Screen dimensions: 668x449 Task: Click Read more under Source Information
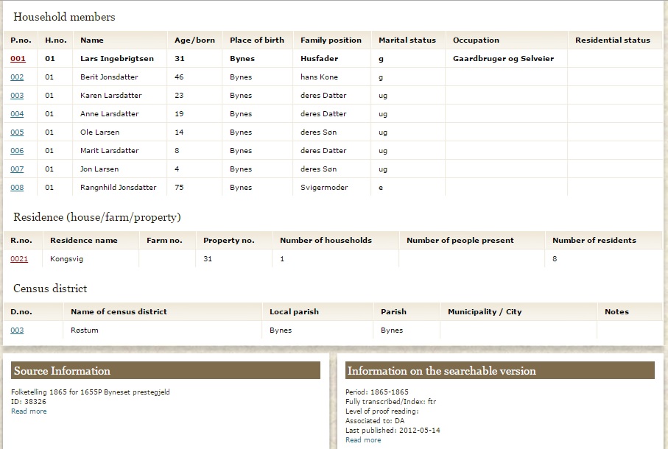[x=29, y=411]
